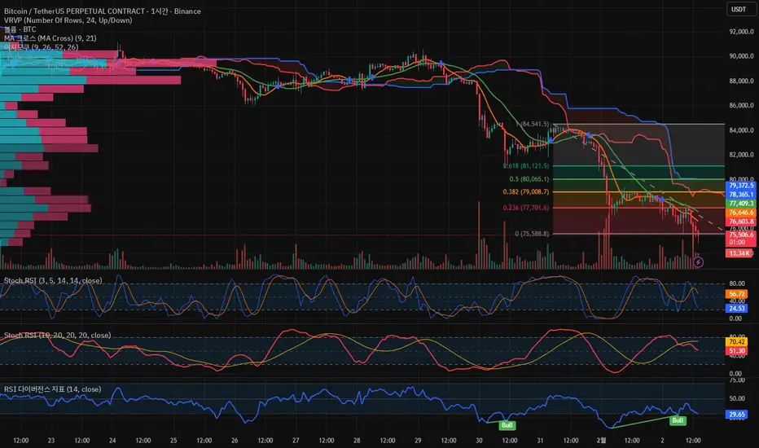This screenshot has height=448, width=759.
Task: Click date 25 on the time axis
Action: coord(173,440)
